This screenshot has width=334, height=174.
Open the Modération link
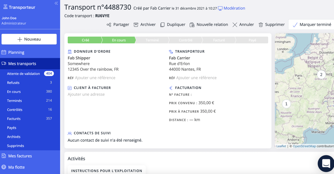tap(234, 8)
